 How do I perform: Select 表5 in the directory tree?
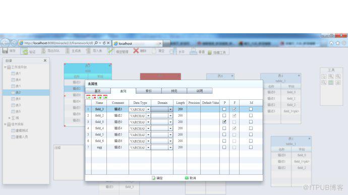pos(18,111)
